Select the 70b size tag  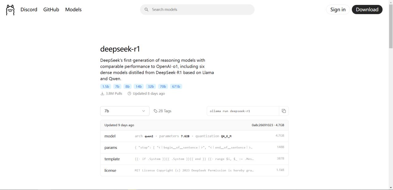point(163,87)
